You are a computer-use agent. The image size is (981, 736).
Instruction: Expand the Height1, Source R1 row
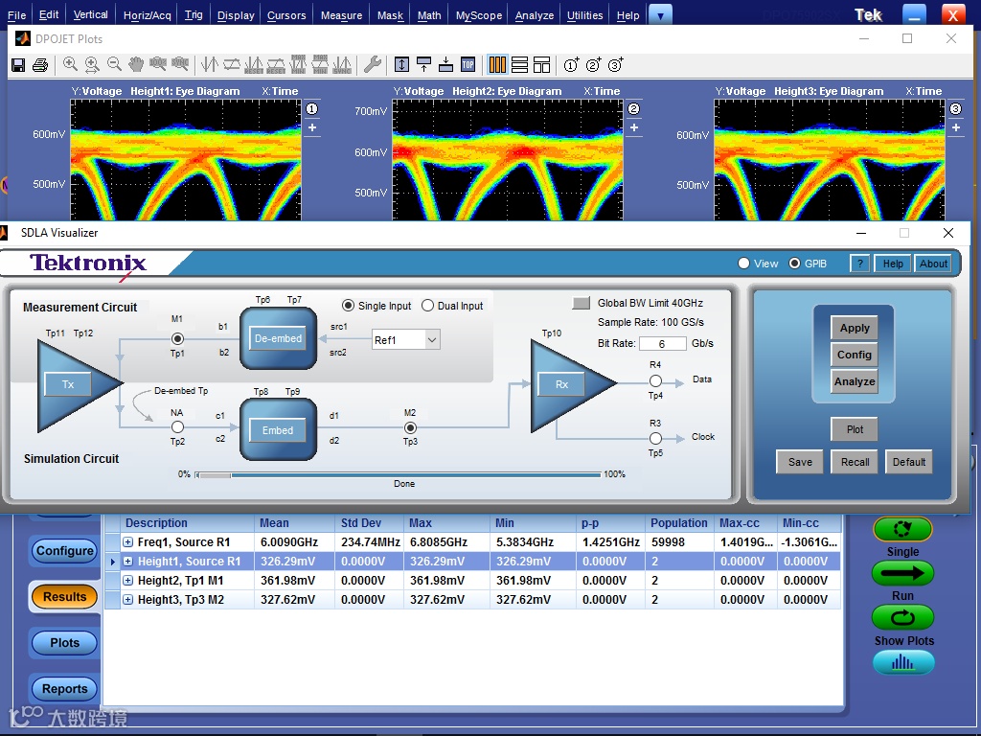tap(127, 562)
